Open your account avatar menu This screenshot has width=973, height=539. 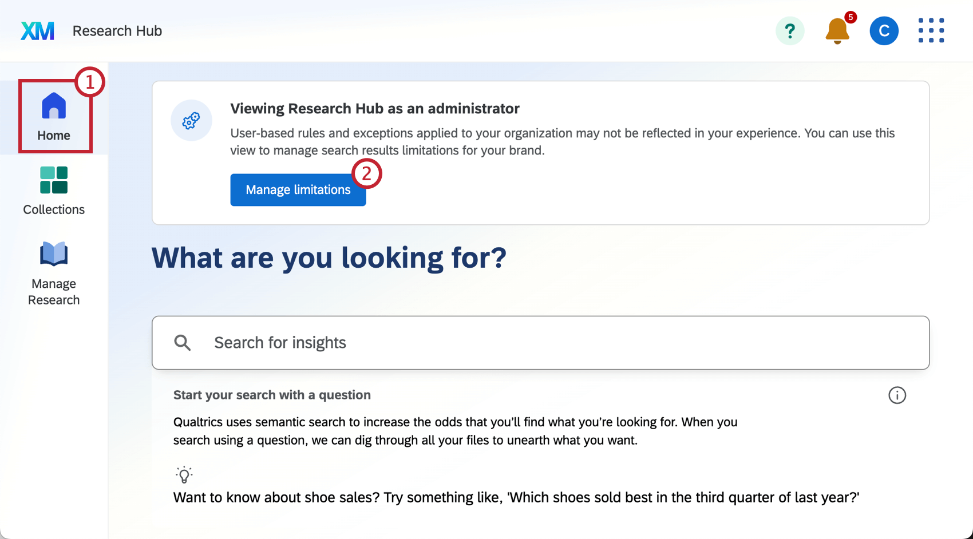coord(884,31)
